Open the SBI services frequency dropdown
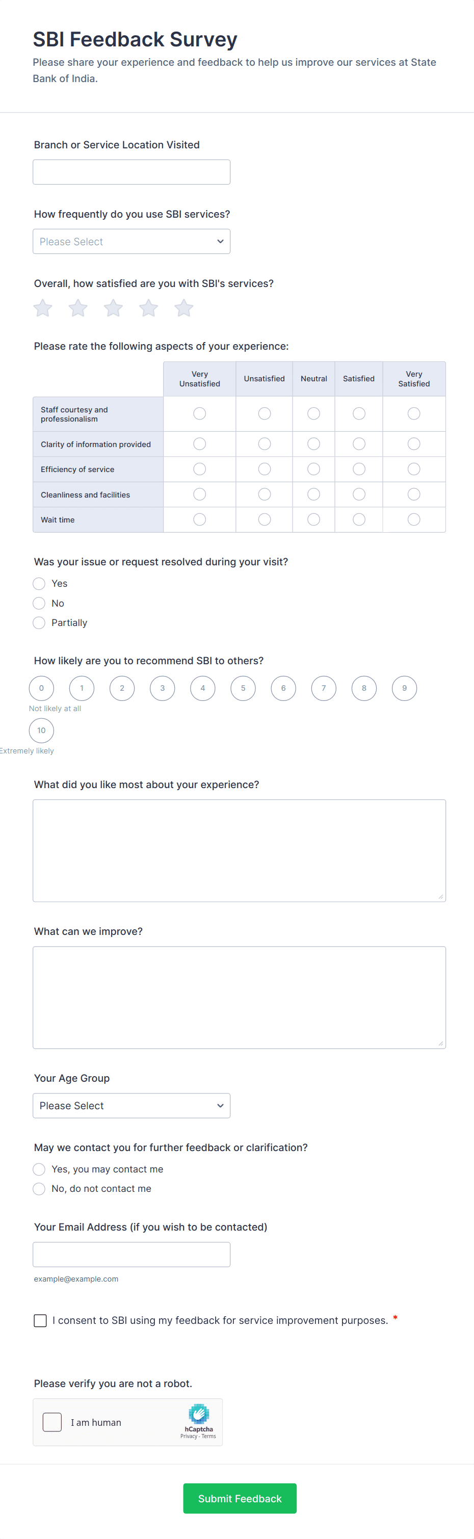The width and height of the screenshot is (474, 1539). 131,241
